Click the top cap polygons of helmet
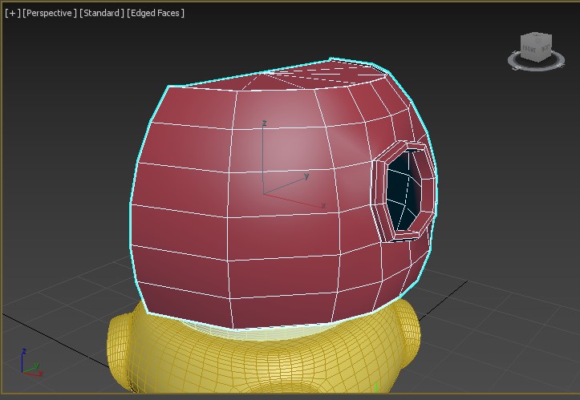This screenshot has height=400, width=580. [321, 76]
